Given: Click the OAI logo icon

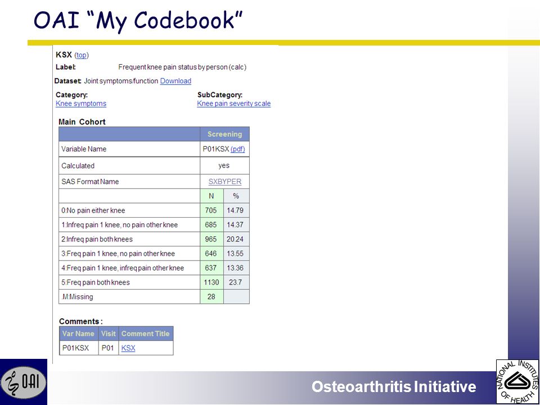Looking at the screenshot, I should [24, 382].
